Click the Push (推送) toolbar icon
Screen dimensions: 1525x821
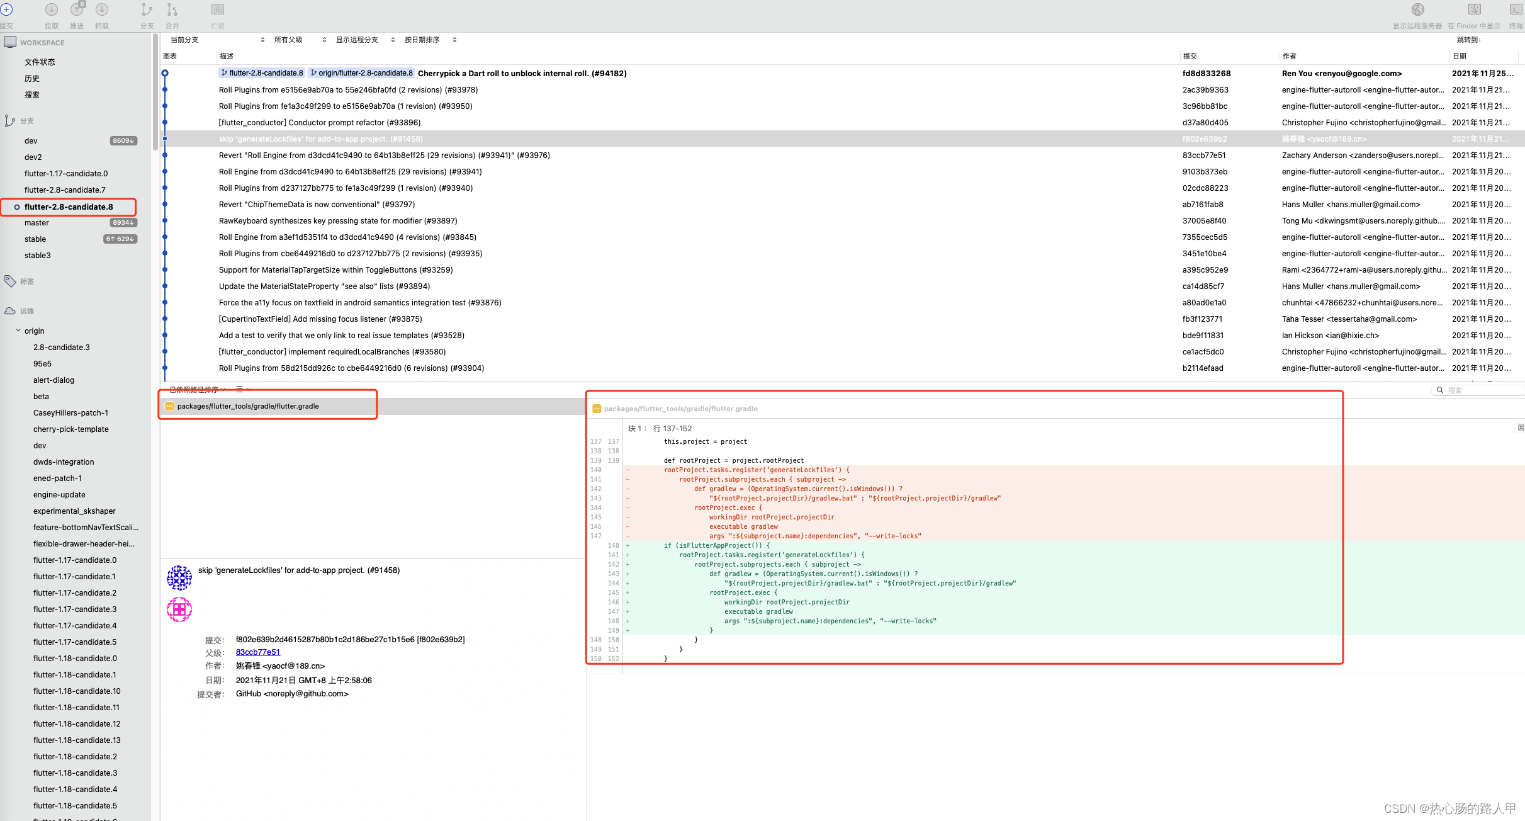point(77,10)
